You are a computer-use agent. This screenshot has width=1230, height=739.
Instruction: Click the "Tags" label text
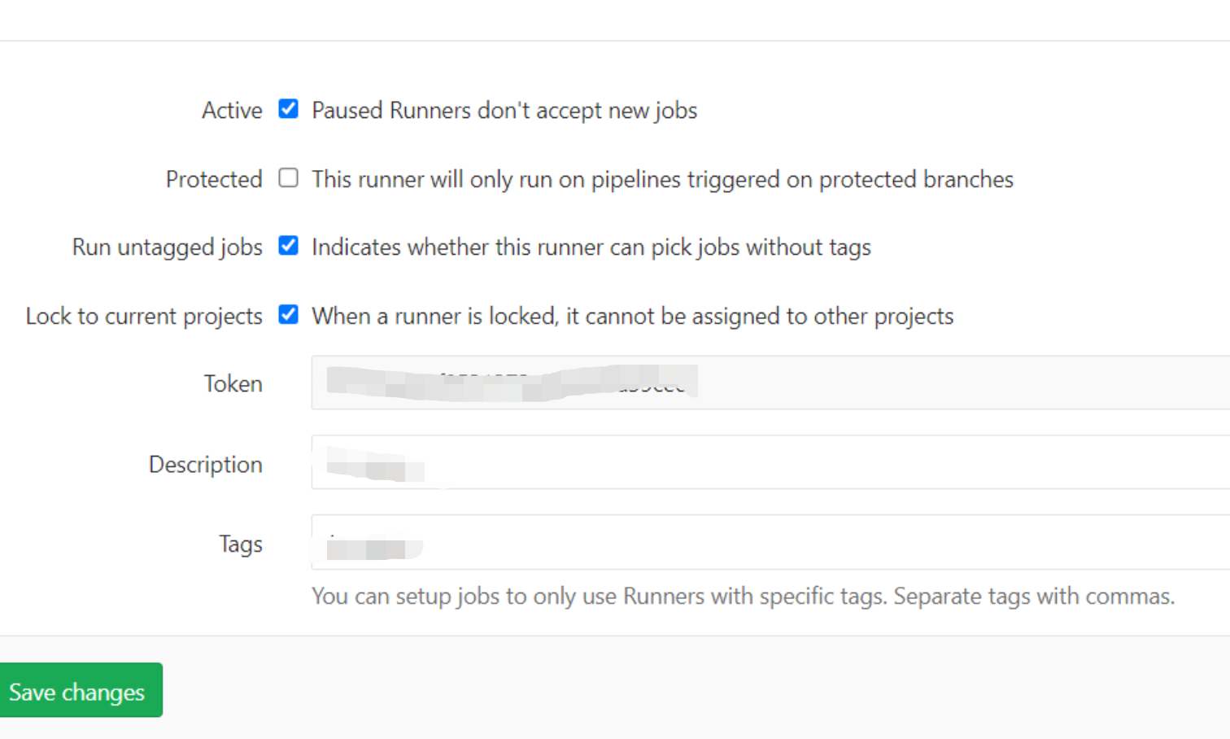point(241,544)
